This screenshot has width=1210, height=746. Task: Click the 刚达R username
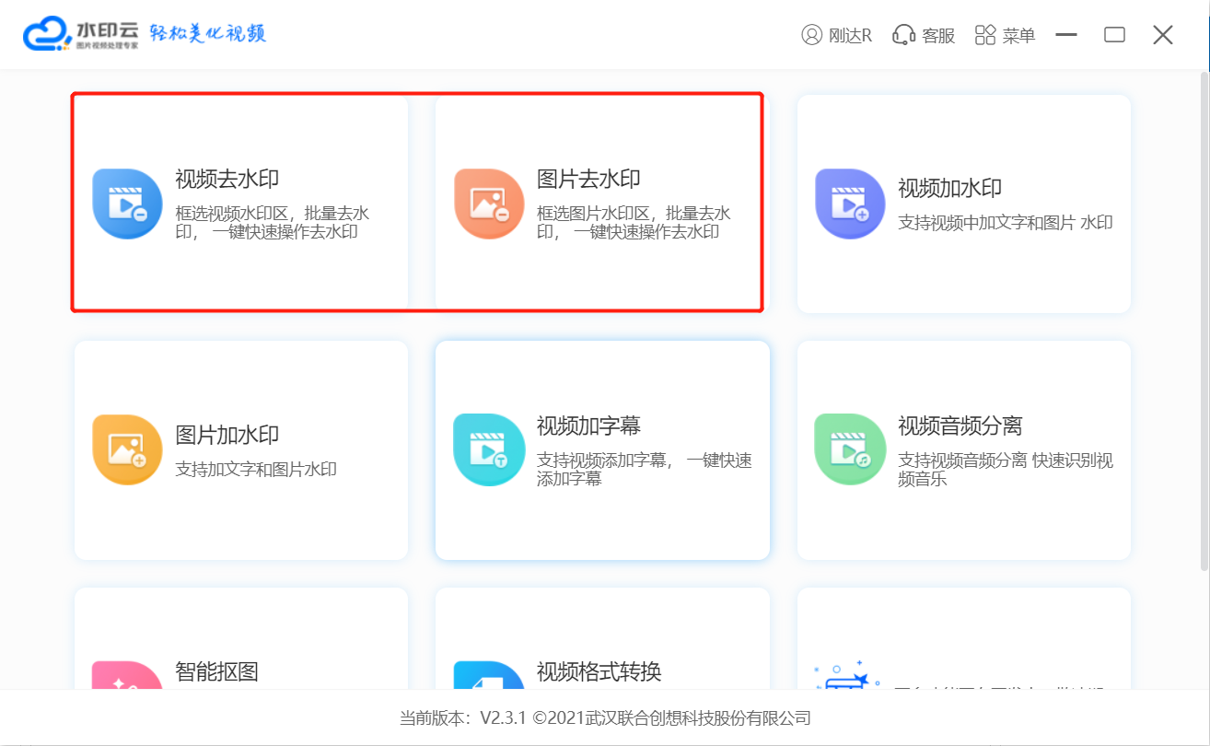click(x=850, y=36)
